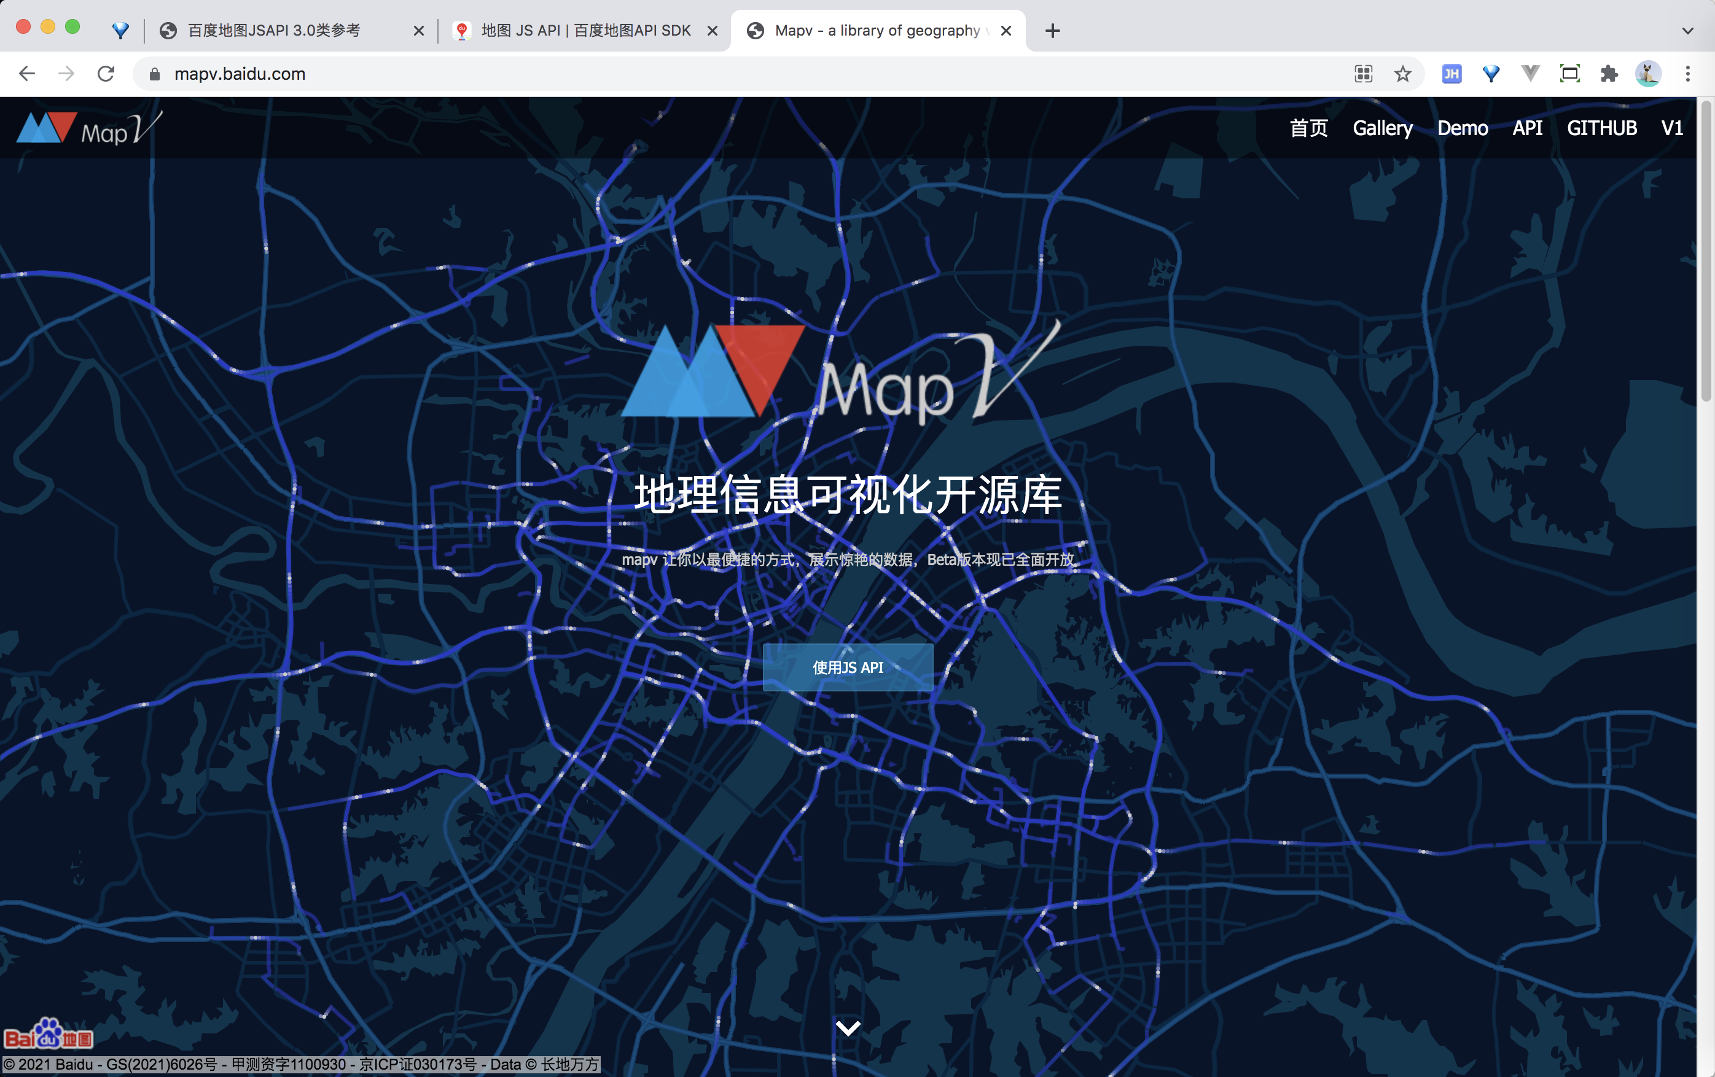Open the blue funnel extension icon
The height and width of the screenshot is (1077, 1715).
[1491, 73]
